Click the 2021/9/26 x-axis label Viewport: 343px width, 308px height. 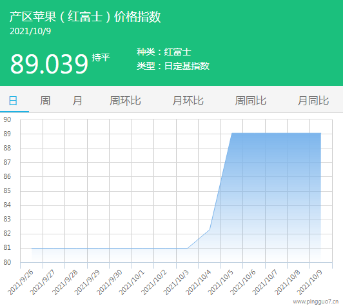point(21,283)
